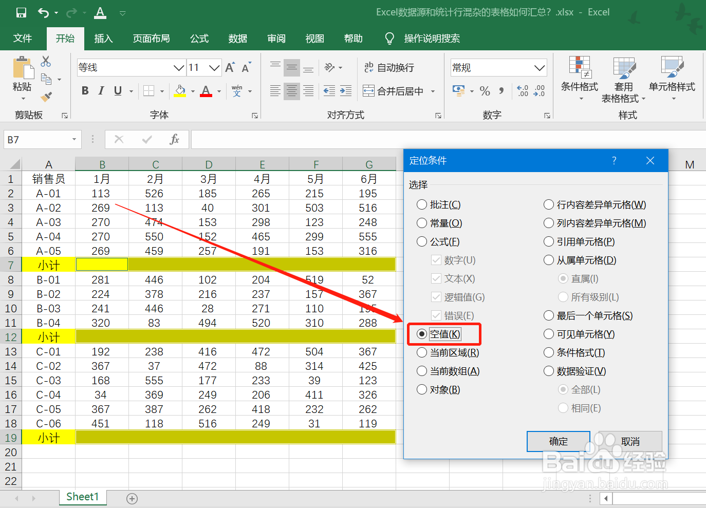Switch to the 公式 ribbon tab
This screenshot has width=706, height=508.
click(x=199, y=38)
